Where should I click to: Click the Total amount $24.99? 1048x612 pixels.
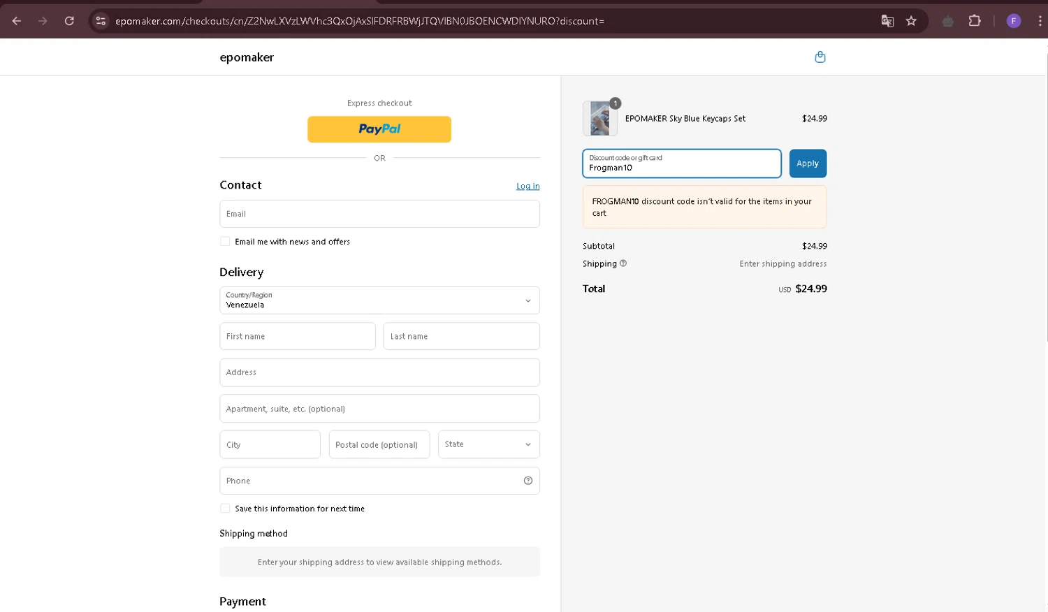coord(811,289)
